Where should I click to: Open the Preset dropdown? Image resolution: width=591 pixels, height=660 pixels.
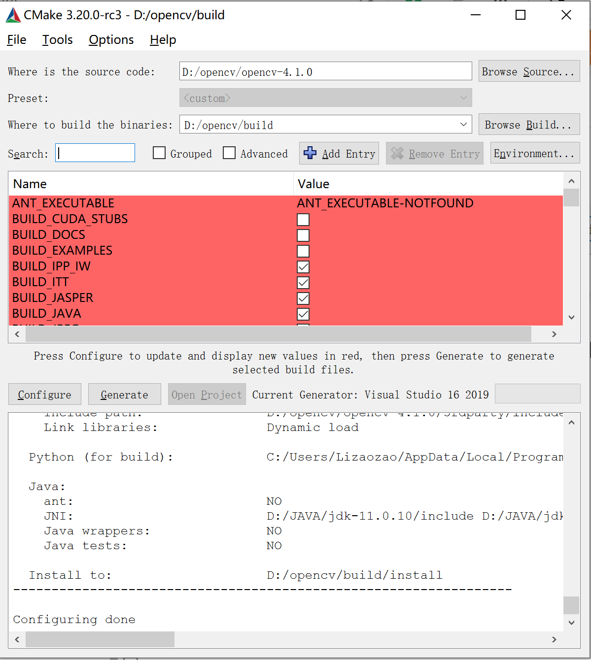click(462, 98)
